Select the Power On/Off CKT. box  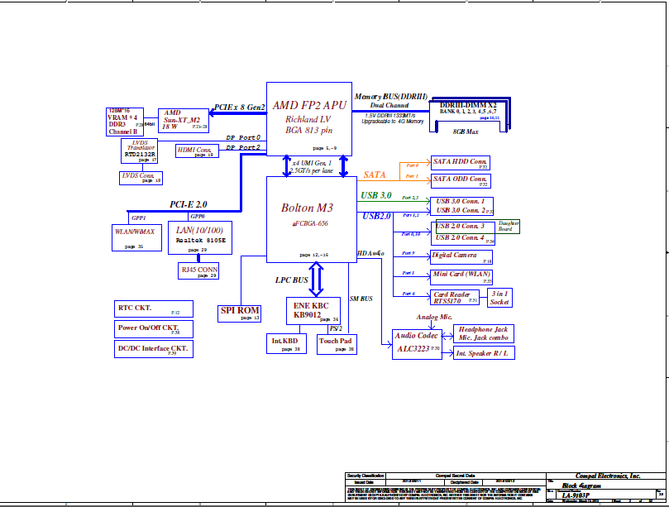pos(154,328)
